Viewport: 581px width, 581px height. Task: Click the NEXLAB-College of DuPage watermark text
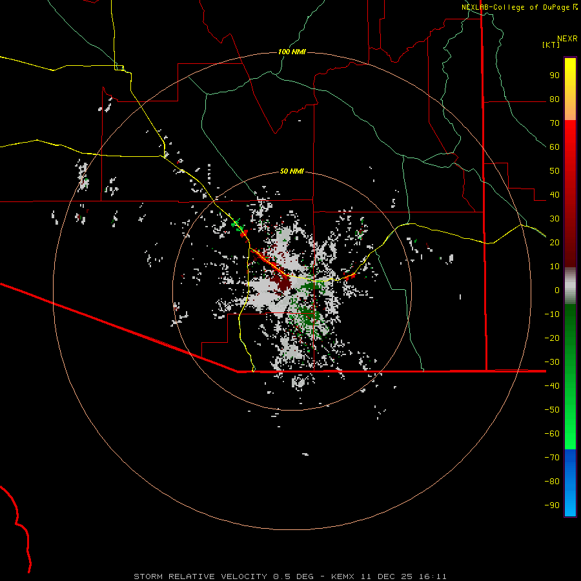tap(515, 7)
